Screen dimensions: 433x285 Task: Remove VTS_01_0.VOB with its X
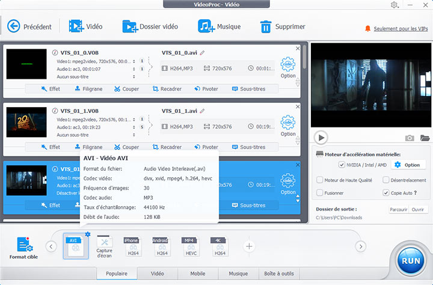tap(298, 48)
